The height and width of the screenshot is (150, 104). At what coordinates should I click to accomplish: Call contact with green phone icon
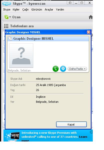pos(56,69)
